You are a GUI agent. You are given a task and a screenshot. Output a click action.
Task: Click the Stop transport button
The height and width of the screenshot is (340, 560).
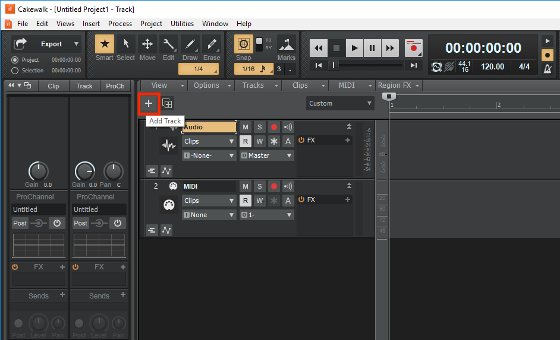point(336,48)
